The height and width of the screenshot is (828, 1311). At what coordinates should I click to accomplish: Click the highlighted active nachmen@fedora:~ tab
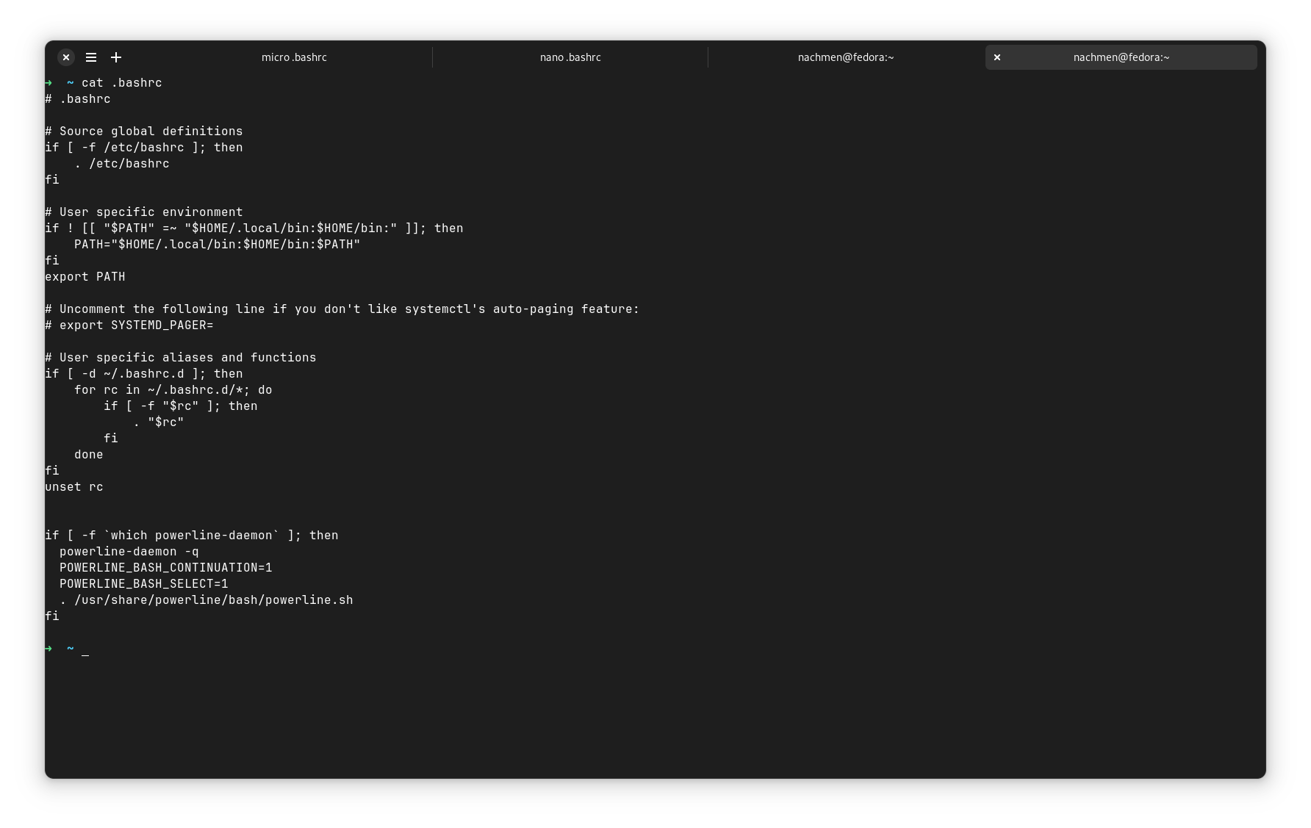point(1121,57)
